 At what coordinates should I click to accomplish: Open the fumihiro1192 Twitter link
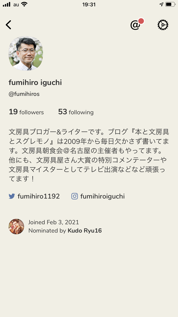[x=39, y=196]
